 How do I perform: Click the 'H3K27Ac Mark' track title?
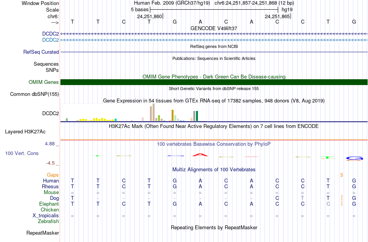(x=214, y=126)
